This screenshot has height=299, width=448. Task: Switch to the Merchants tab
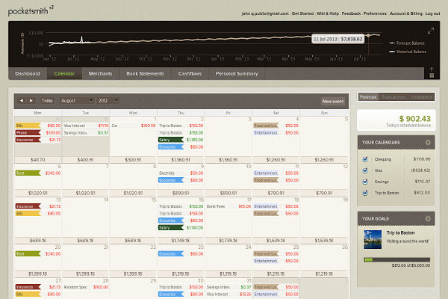101,74
